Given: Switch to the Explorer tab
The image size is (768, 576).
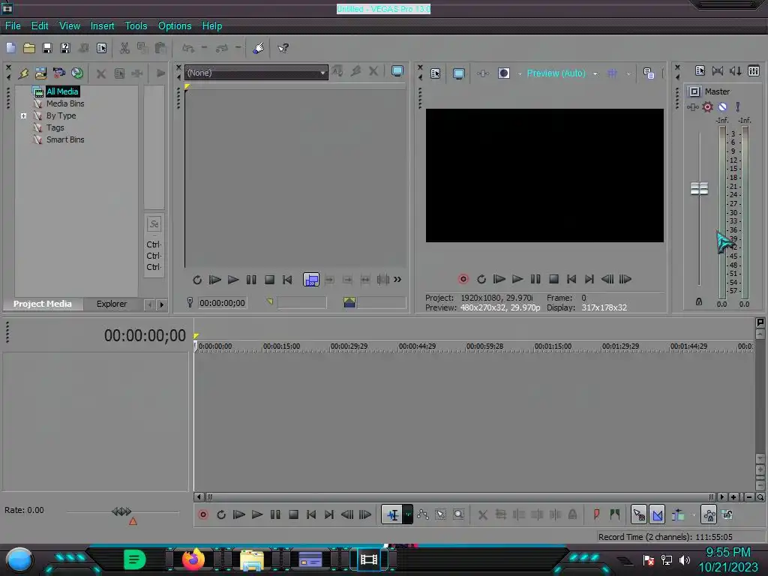Looking at the screenshot, I should 112,304.
